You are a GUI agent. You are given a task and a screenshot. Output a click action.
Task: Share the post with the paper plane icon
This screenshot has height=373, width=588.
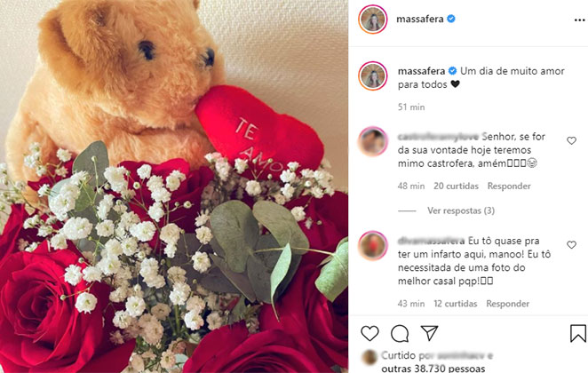click(429, 333)
